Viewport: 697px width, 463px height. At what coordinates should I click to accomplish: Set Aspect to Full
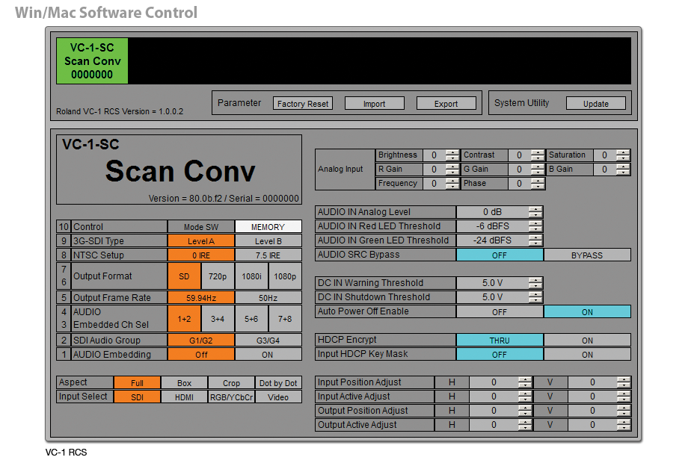137,382
